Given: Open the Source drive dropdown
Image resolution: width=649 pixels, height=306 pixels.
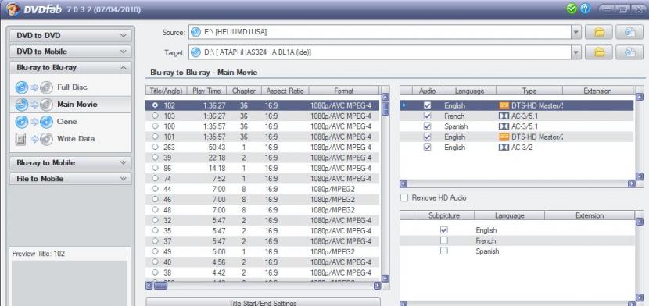Looking at the screenshot, I should [575, 32].
